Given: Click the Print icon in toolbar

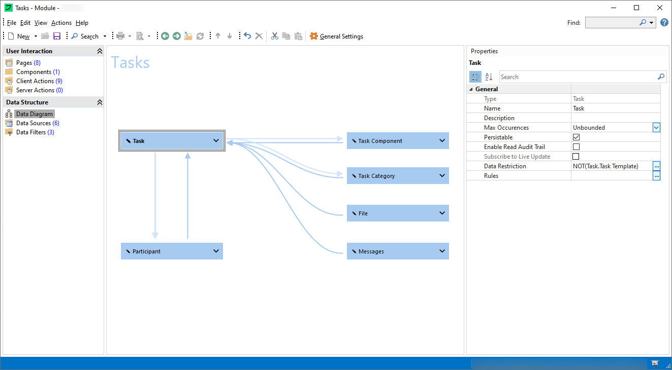Looking at the screenshot, I should tap(120, 36).
